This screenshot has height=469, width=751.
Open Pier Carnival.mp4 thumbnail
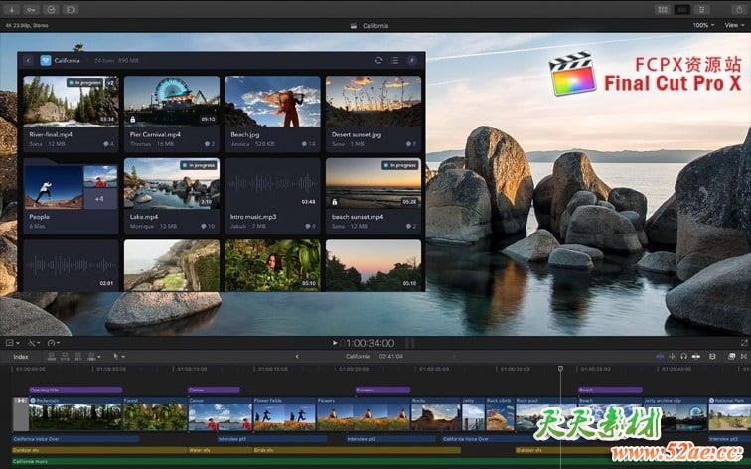pos(172,101)
